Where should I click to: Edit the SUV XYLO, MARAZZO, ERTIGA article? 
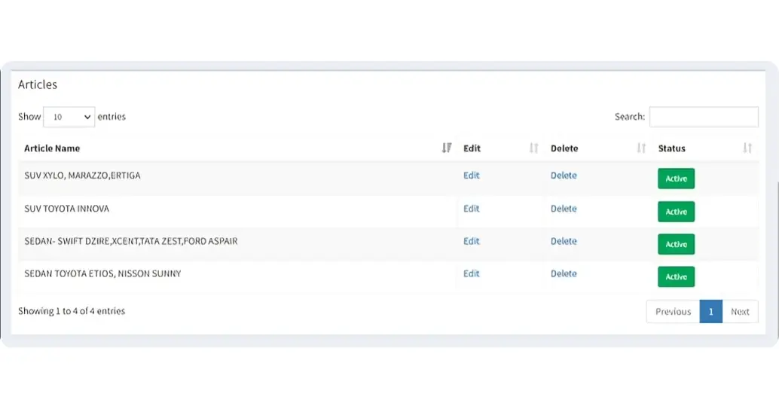tap(472, 176)
